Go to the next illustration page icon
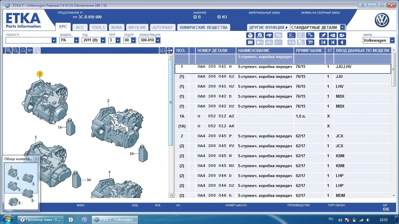 [342, 35]
